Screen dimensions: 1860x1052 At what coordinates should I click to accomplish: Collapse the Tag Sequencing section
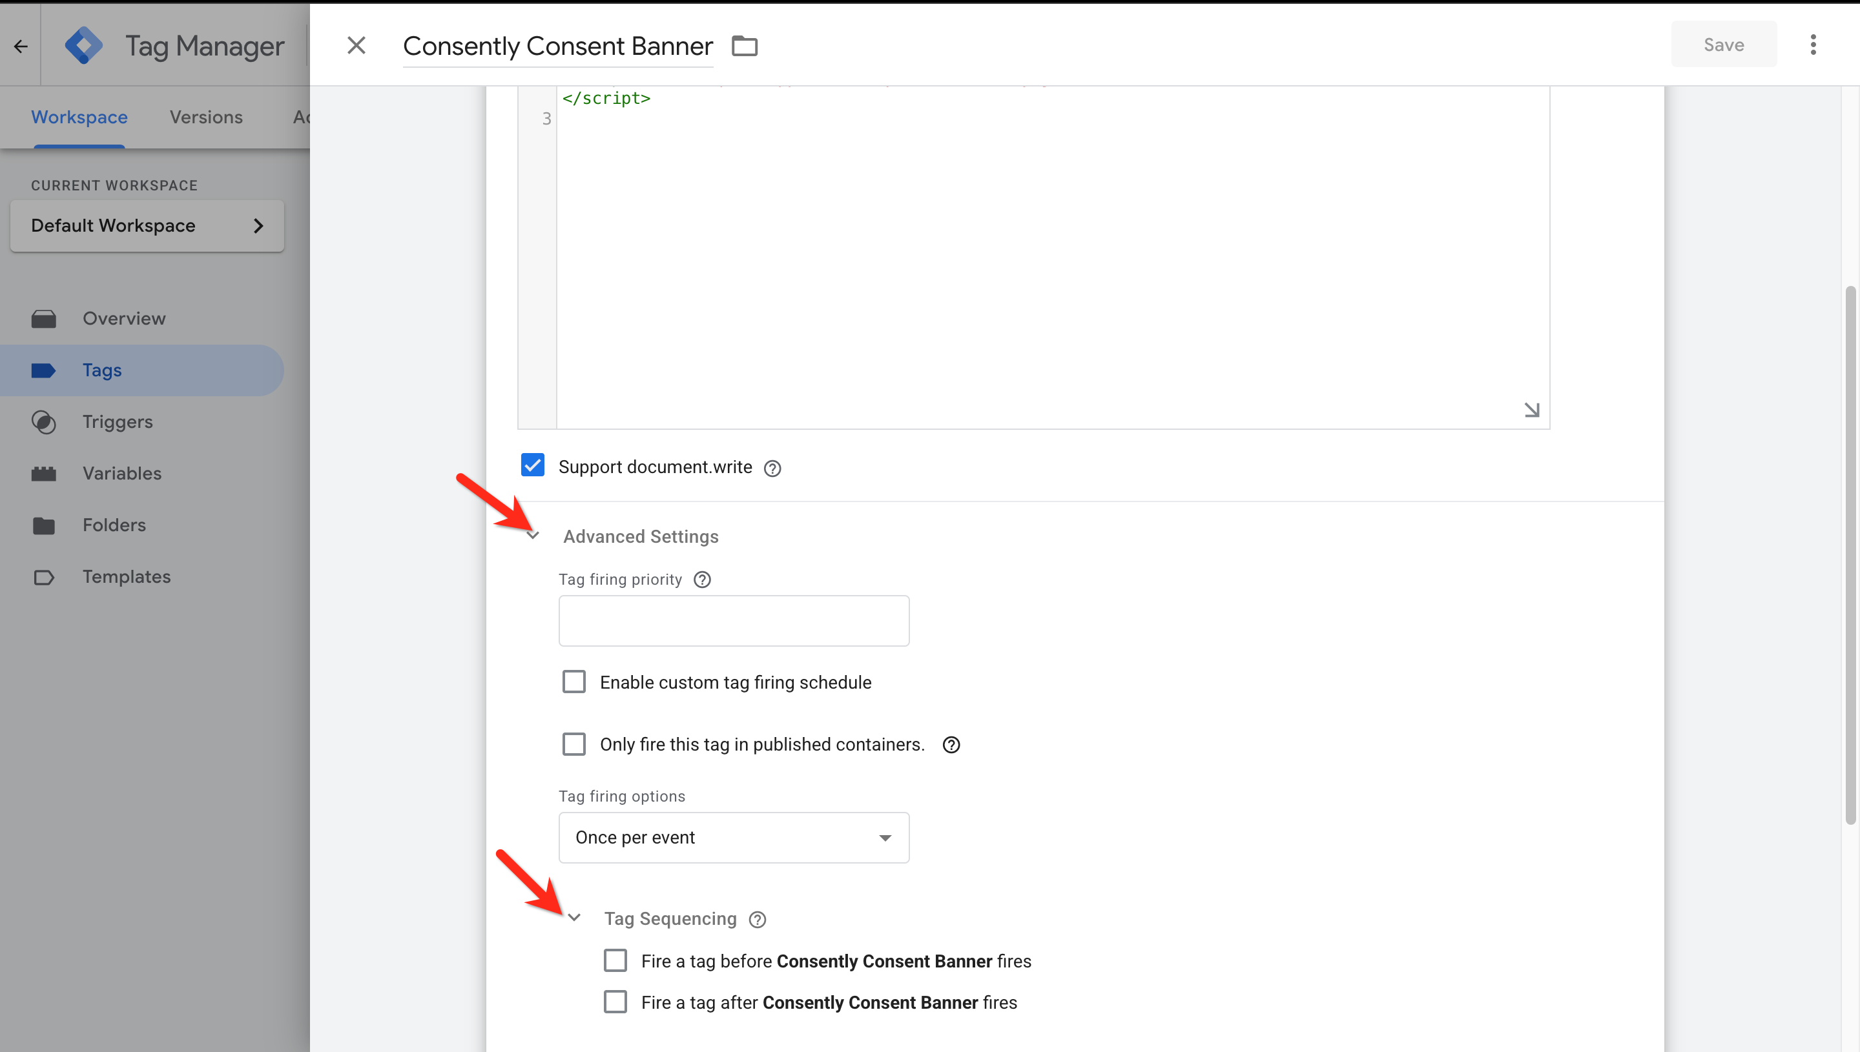pos(574,918)
